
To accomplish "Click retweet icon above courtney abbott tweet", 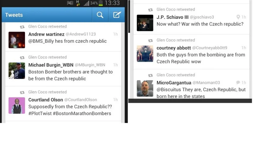I will click(x=151, y=40).
